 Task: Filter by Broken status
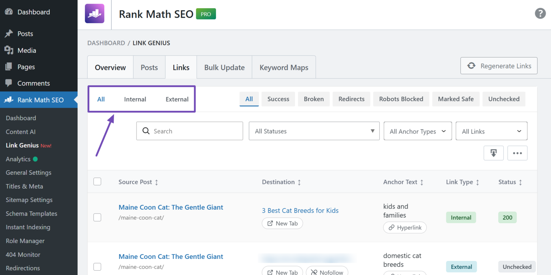pyautogui.click(x=314, y=99)
